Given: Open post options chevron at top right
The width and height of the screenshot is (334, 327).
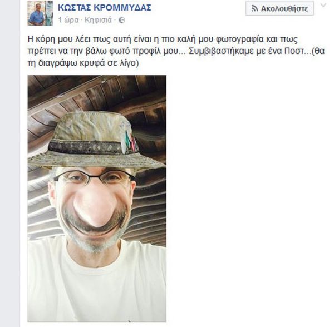Looking at the screenshot, I should pos(323,5).
